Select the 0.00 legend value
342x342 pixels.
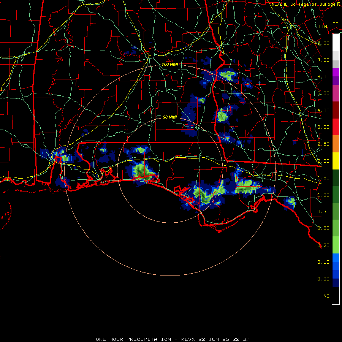(x=323, y=279)
